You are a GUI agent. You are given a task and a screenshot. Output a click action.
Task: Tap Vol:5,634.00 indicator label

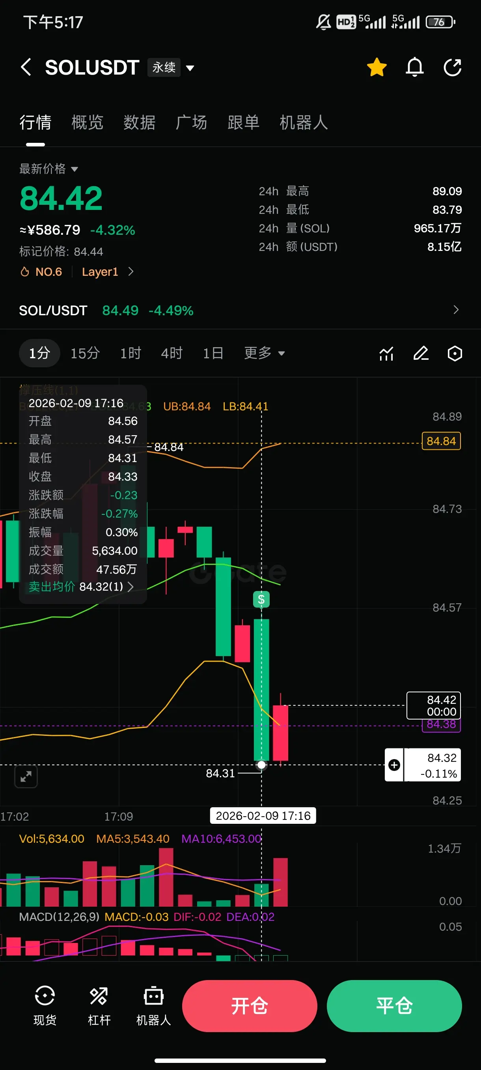click(x=52, y=839)
